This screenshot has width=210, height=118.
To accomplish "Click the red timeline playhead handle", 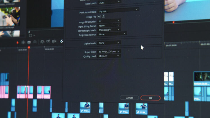I will click(x=29, y=47).
